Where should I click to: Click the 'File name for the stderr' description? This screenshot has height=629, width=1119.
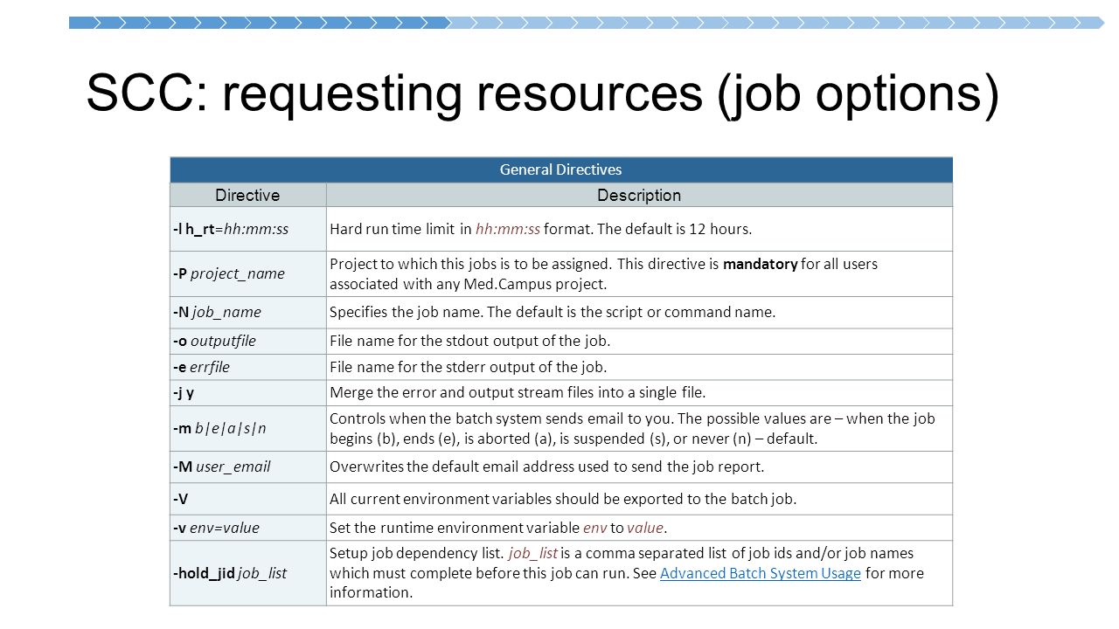pyautogui.click(x=639, y=367)
